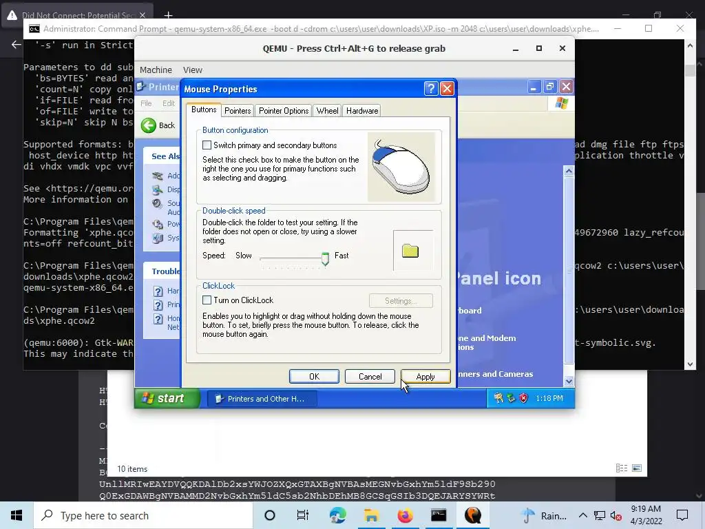Click Power Options icon under See Also
Image resolution: width=705 pixels, height=529 pixels.
coord(158,224)
